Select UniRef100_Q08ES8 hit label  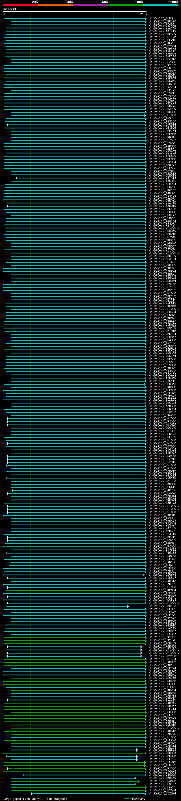(162, 456)
